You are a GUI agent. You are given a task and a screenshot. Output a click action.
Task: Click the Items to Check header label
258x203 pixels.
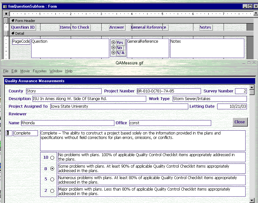[x=74, y=27]
